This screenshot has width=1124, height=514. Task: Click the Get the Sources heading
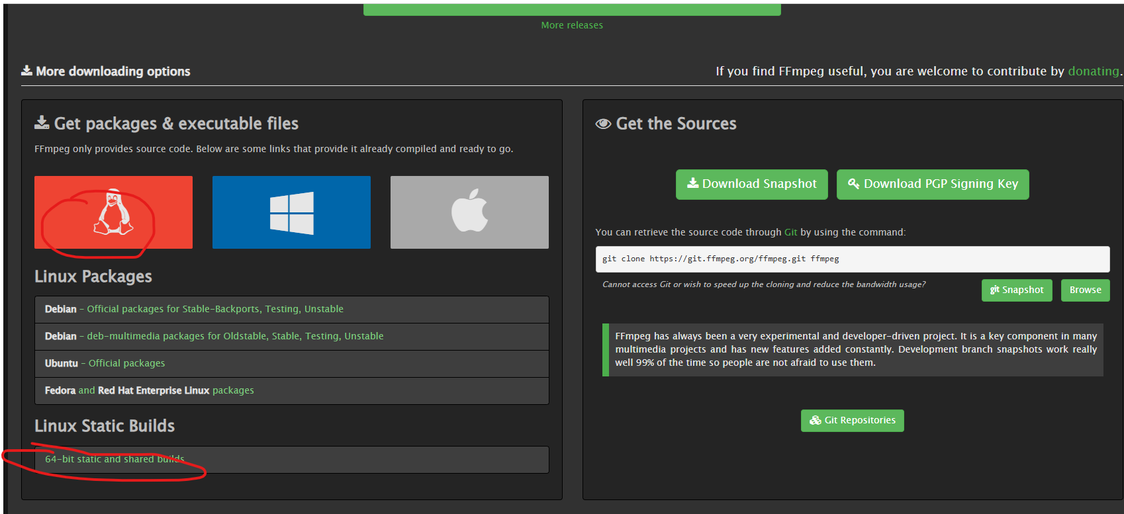click(676, 124)
